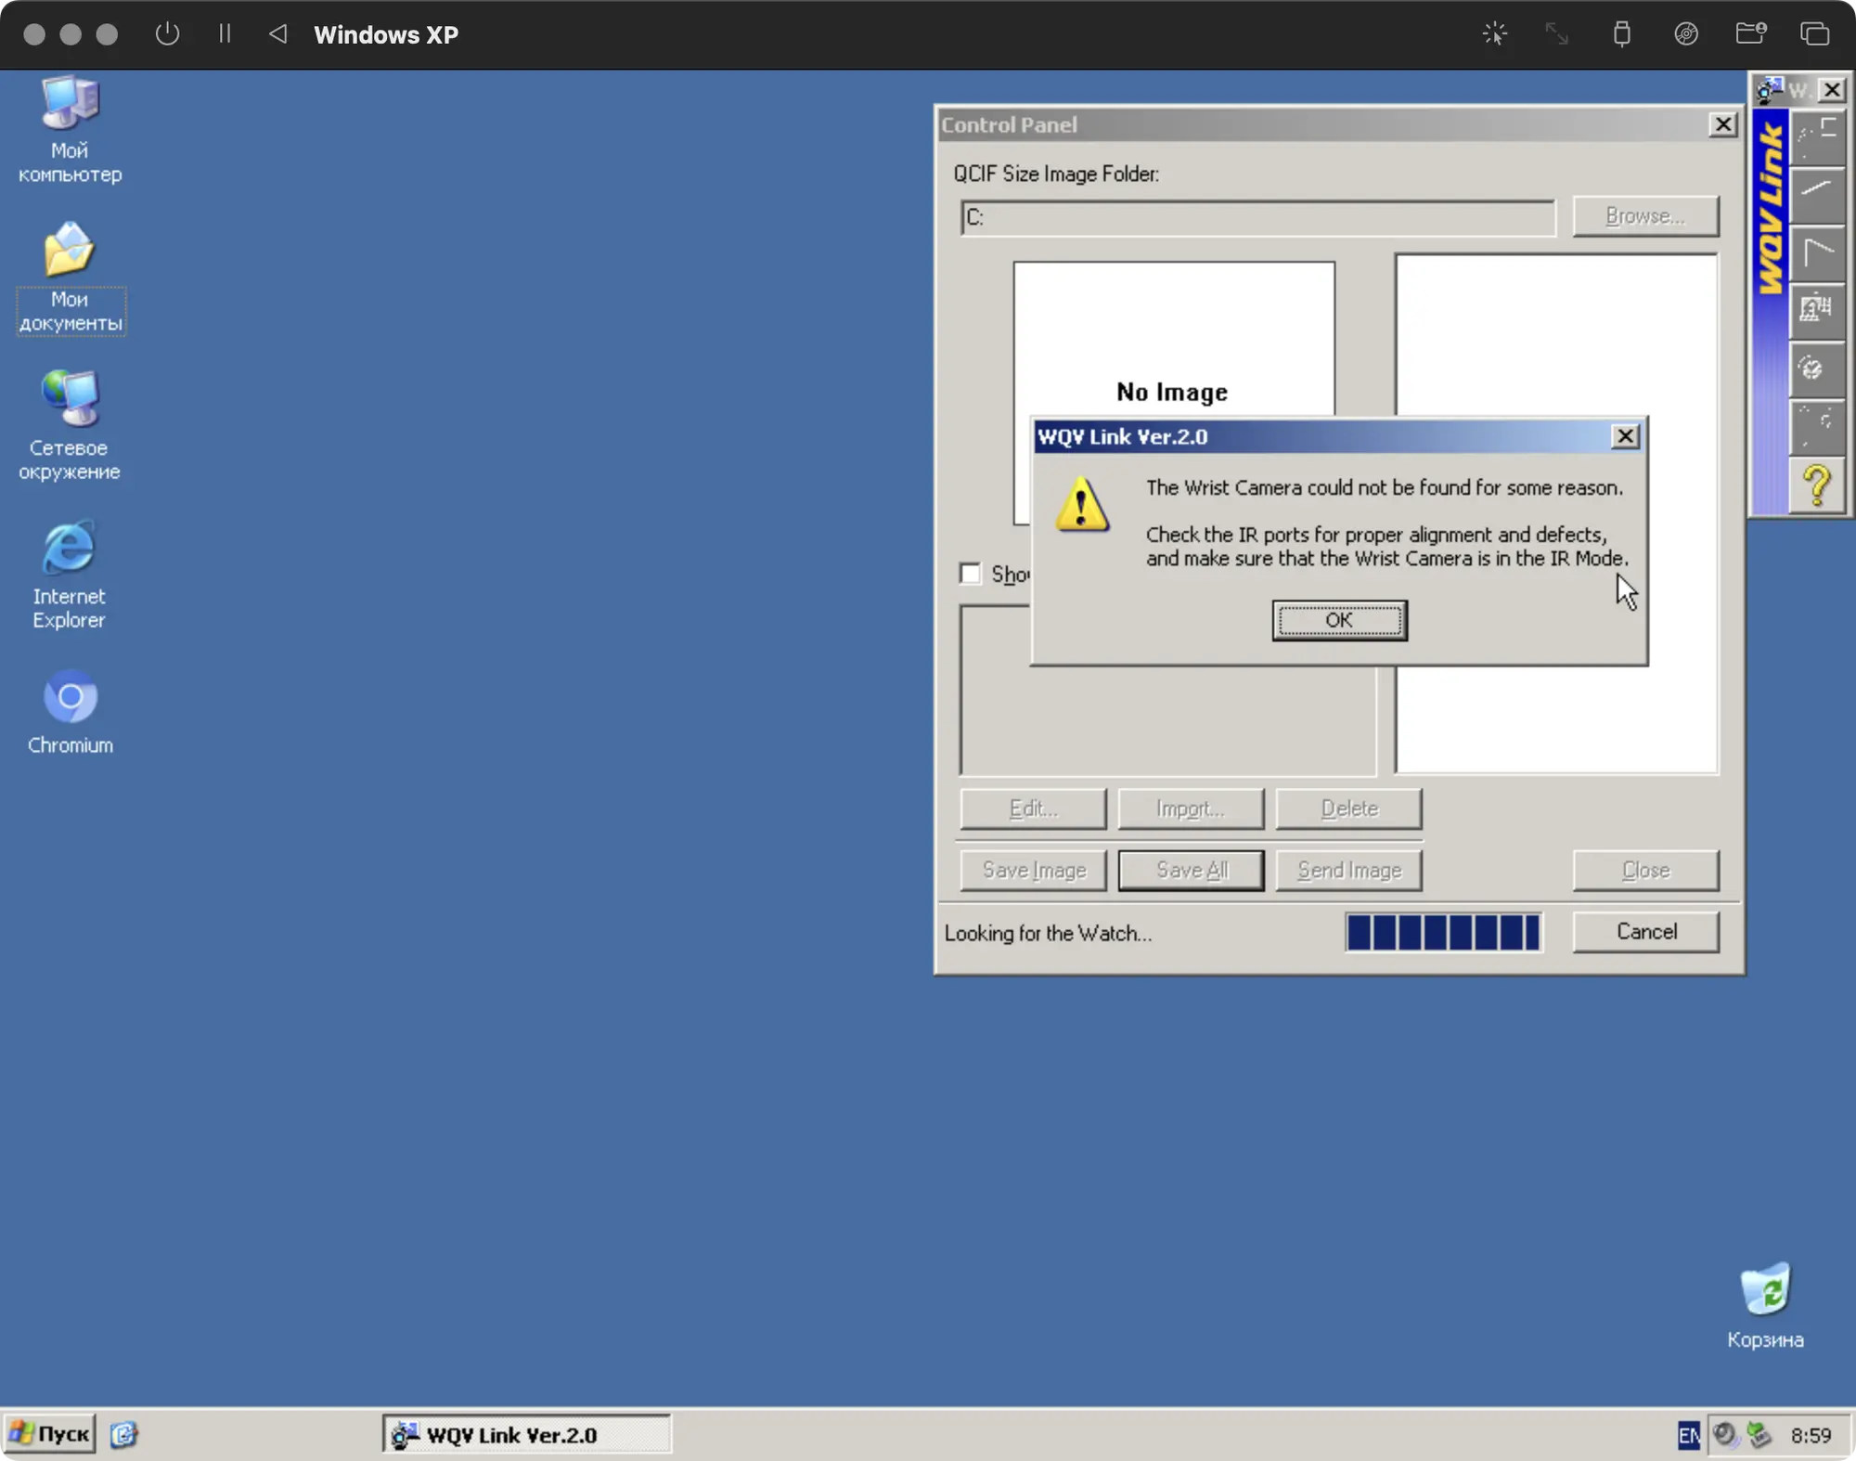Viewport: 1856px width, 1461px height.
Task: Click the Save All button
Action: tap(1192, 871)
